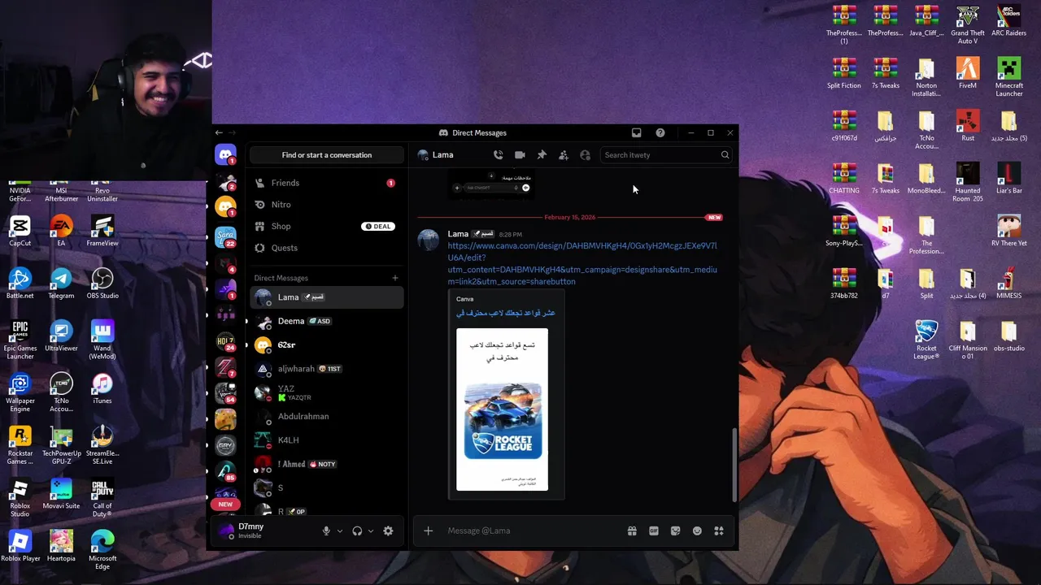Viewport: 1041px width, 585px height.
Task: Attach a file with the plus button
Action: pos(428,531)
